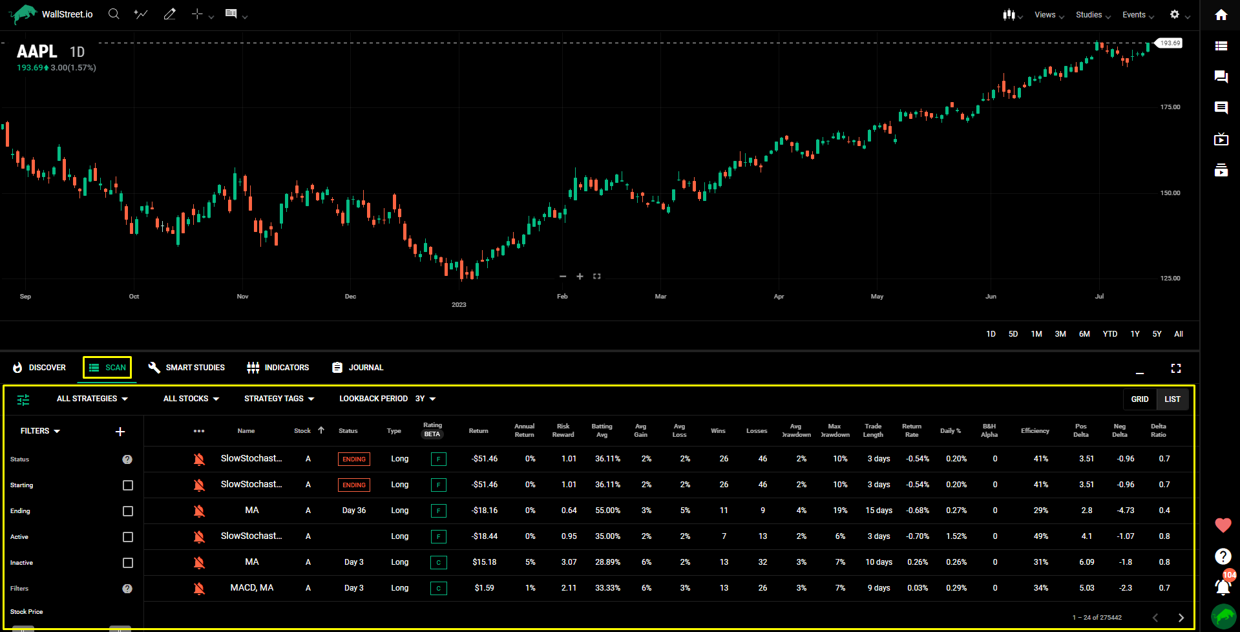This screenshot has width=1240, height=632.
Task: Toggle alert bell on MA Day 36 row
Action: [x=199, y=511]
